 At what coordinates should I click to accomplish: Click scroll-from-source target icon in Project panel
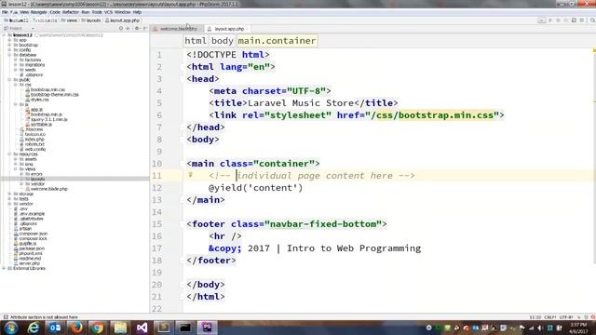click(x=121, y=29)
